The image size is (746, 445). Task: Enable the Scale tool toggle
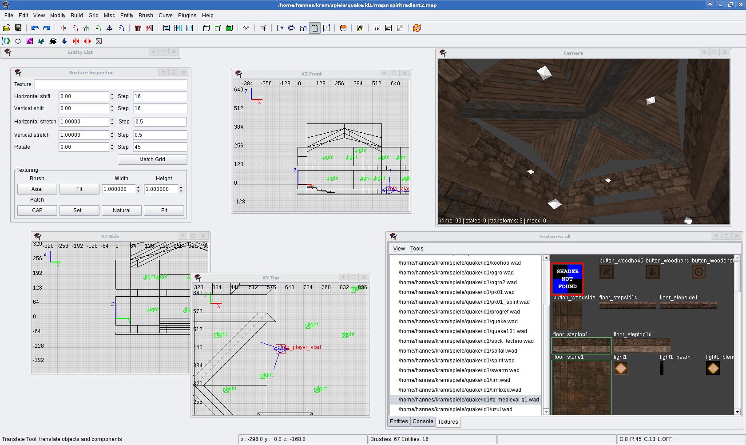303,28
